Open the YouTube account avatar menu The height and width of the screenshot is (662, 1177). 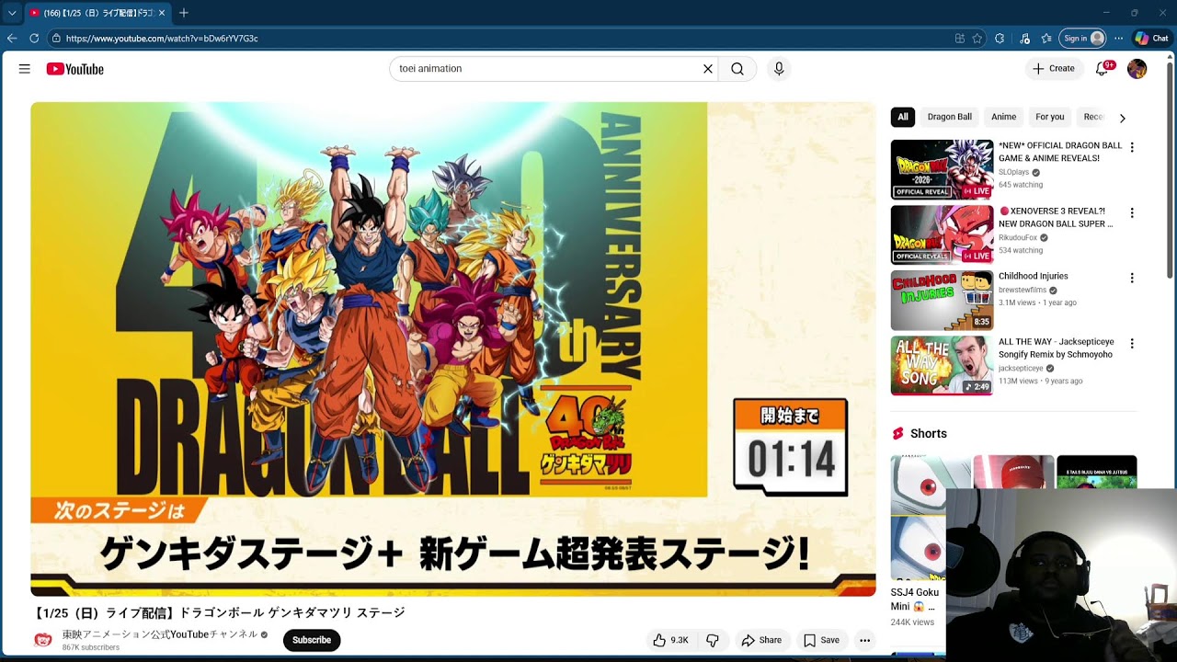(1137, 69)
